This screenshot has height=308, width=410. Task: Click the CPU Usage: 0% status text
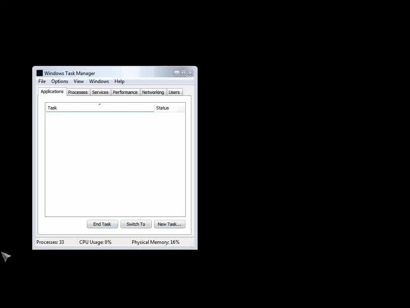[x=95, y=242]
